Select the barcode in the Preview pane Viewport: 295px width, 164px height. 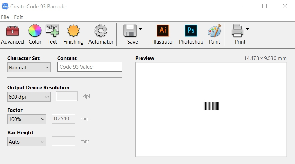(211, 106)
